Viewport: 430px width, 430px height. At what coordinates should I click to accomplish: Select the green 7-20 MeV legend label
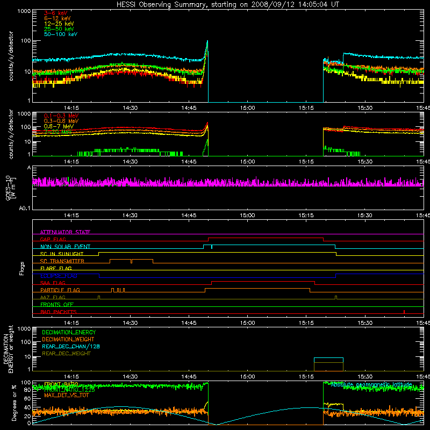point(58,132)
